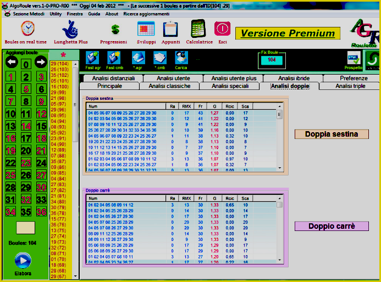
Task: Add boule number 26
Action: pyautogui.click(x=26, y=175)
